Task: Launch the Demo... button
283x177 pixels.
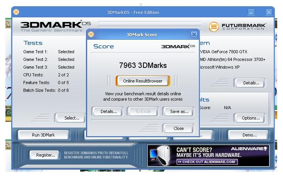Action: point(249,135)
